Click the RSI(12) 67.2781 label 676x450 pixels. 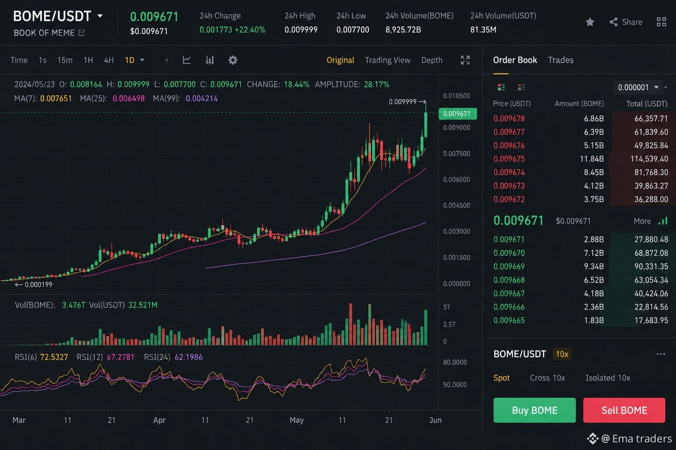[x=105, y=357]
